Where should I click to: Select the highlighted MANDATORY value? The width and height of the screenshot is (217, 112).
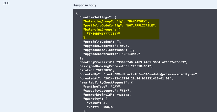pos(138,21)
